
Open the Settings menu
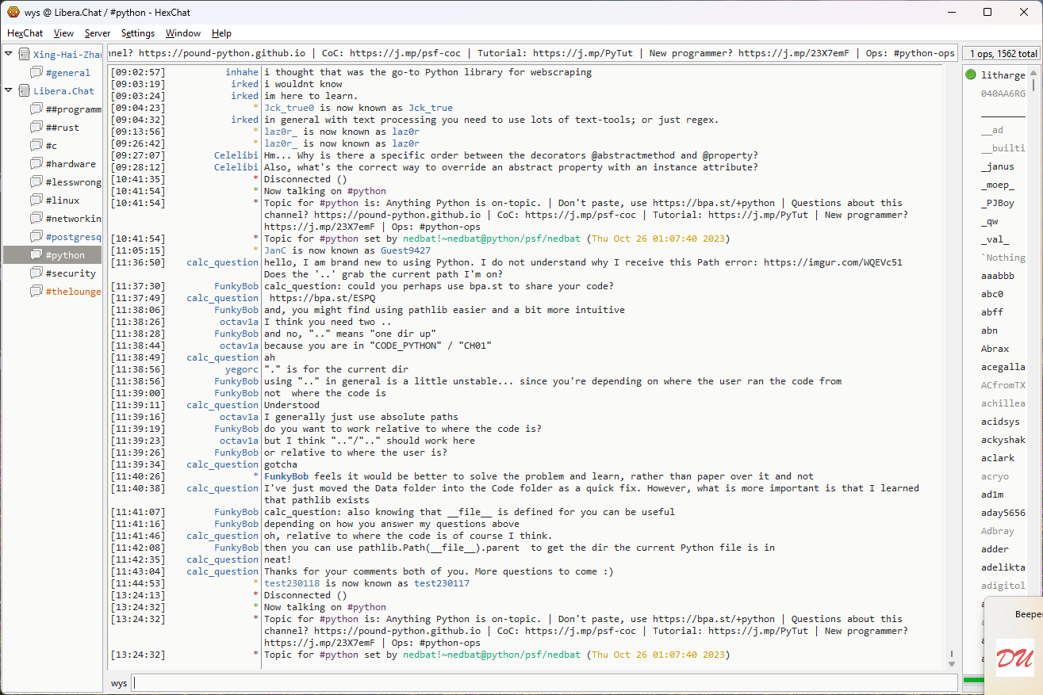click(x=138, y=33)
